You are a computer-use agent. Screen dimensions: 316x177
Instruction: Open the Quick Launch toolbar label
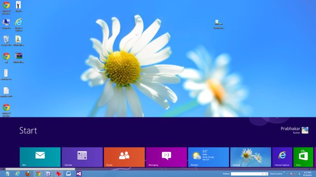[276, 174]
